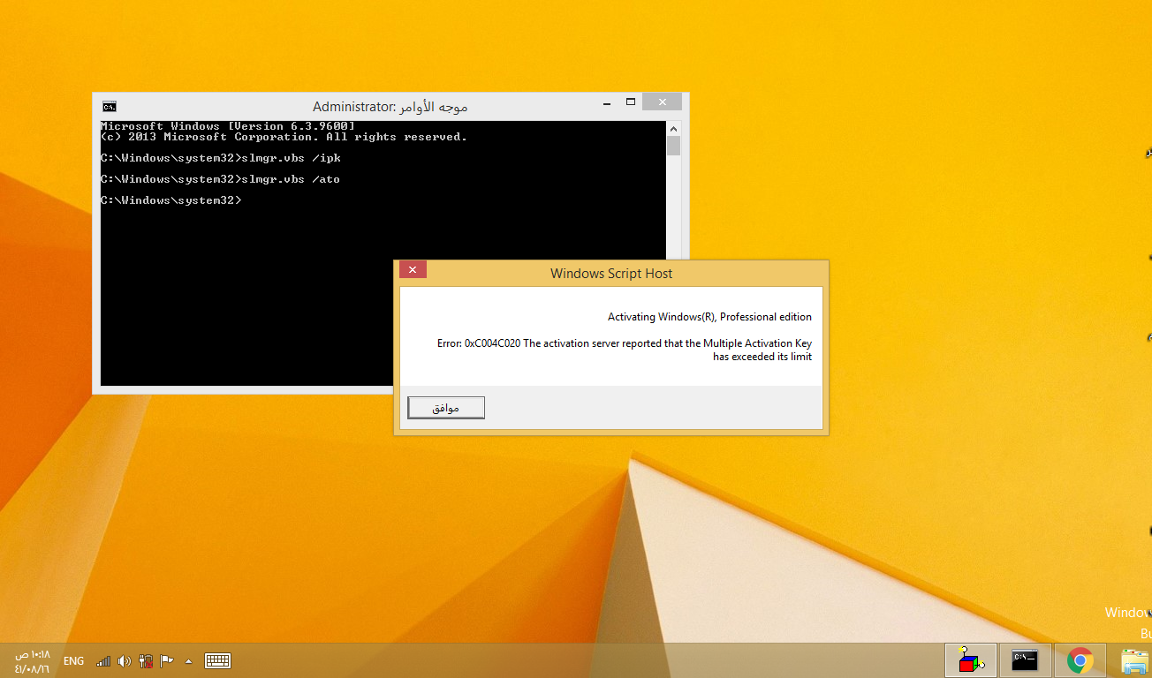Open the Command Prompt system menu icon
The width and height of the screenshot is (1152, 678).
tap(109, 106)
